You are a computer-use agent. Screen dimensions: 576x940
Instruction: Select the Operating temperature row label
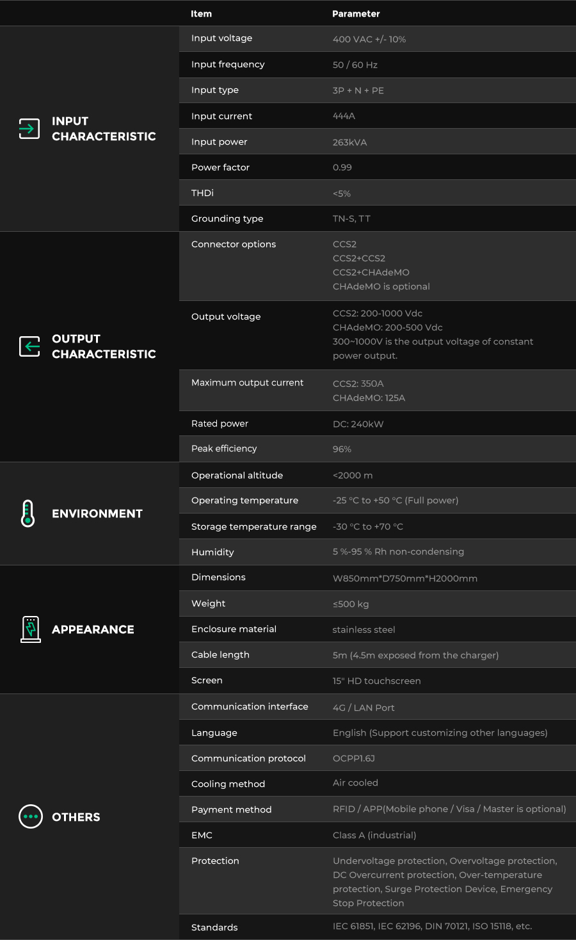(x=244, y=500)
